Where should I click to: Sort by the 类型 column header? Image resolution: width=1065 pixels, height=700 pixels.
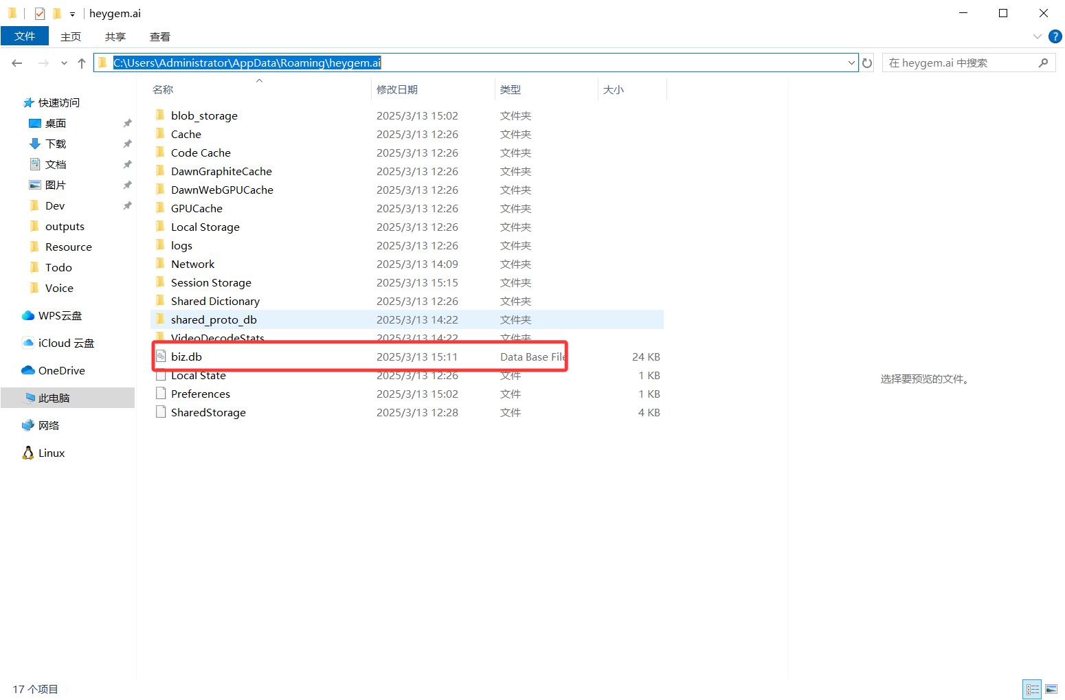tap(511, 89)
